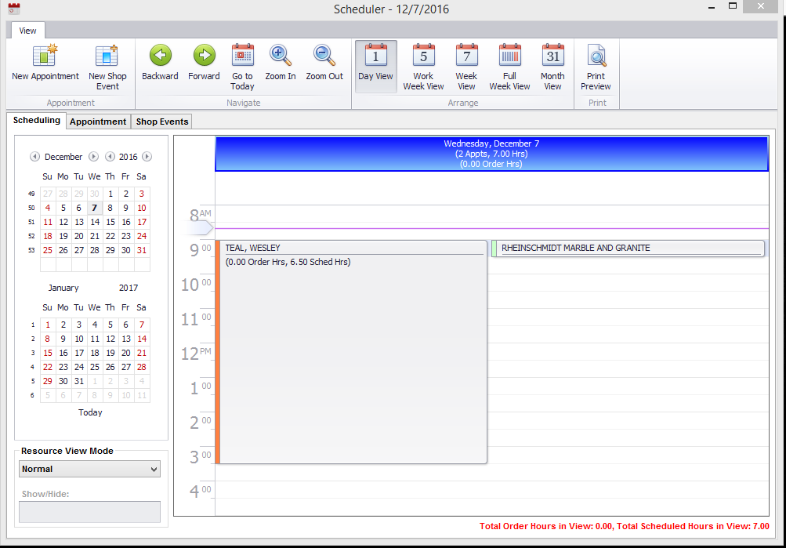The image size is (786, 548).
Task: Open the Resource View Mode dropdown
Action: tap(90, 469)
